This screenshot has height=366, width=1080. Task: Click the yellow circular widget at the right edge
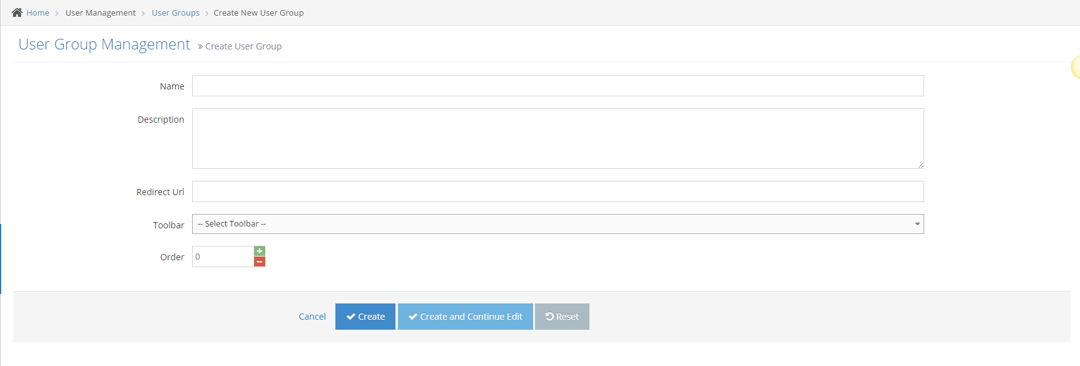click(x=1076, y=66)
